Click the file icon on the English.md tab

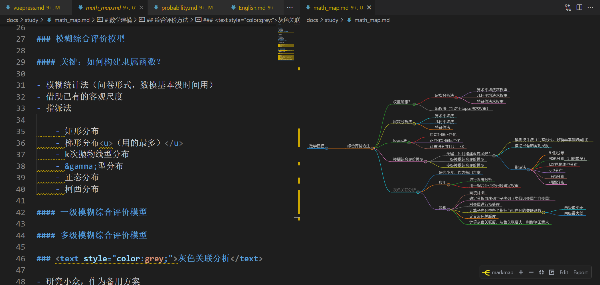(x=234, y=7)
